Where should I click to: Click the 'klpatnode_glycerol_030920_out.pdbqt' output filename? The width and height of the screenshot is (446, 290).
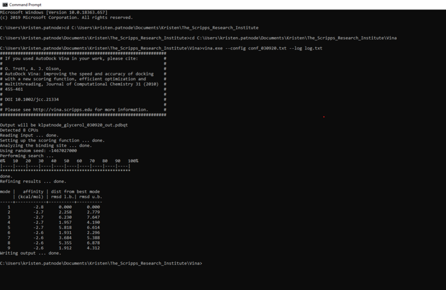click(83, 125)
